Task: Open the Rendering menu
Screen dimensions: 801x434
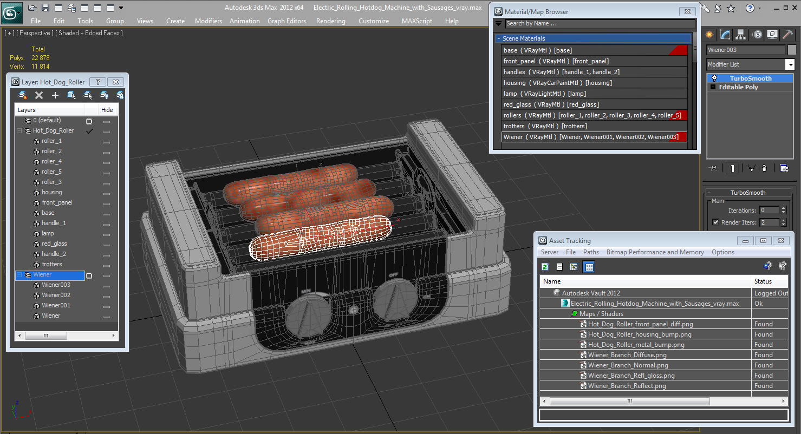Action: [x=330, y=21]
